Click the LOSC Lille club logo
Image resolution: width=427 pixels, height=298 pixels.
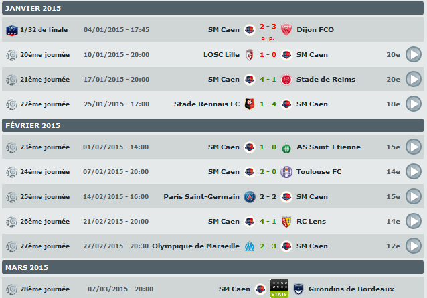point(250,54)
